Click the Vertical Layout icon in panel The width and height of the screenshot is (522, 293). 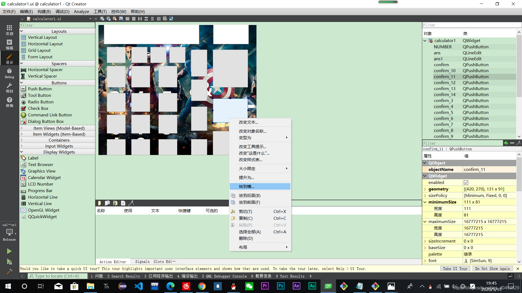click(23, 37)
